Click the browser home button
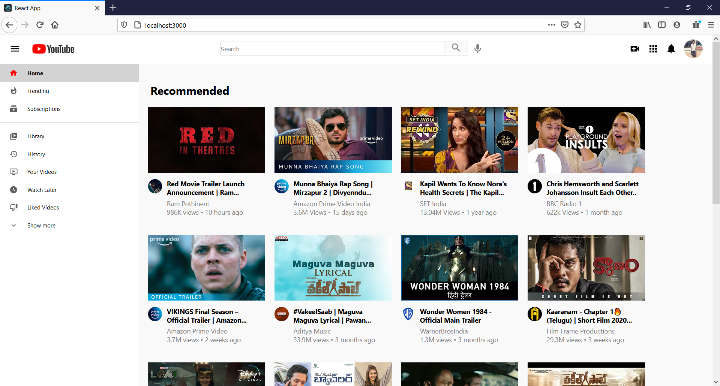Screen dimensions: 720x386 (x=55, y=25)
